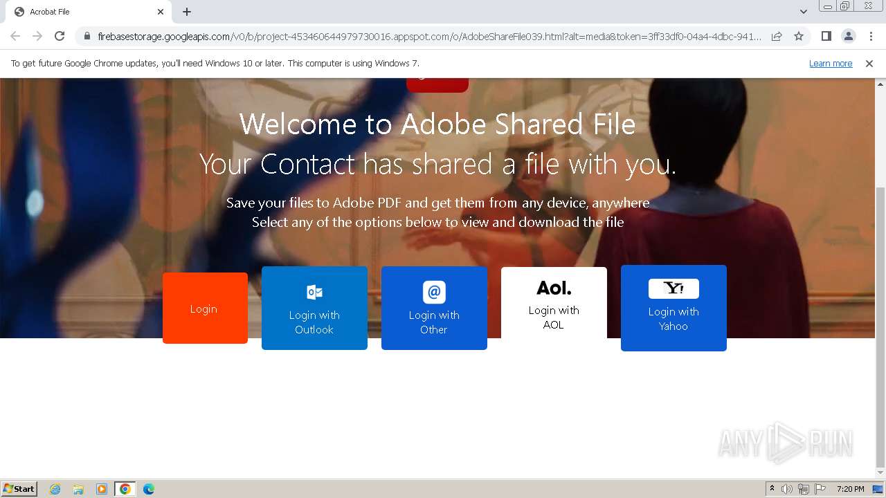The height and width of the screenshot is (498, 886).
Task: Open the Action Center flag icon
Action: [x=820, y=489]
